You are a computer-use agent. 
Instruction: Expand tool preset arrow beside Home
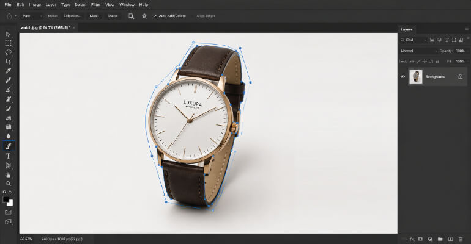(16, 16)
